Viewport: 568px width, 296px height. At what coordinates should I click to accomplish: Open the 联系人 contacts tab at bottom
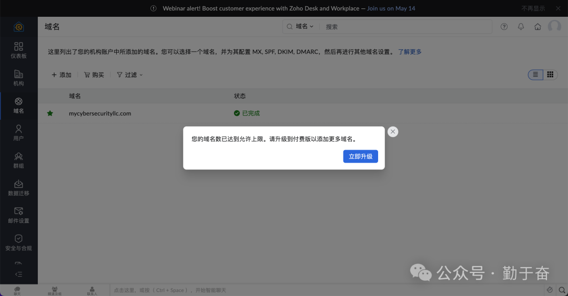coord(92,290)
